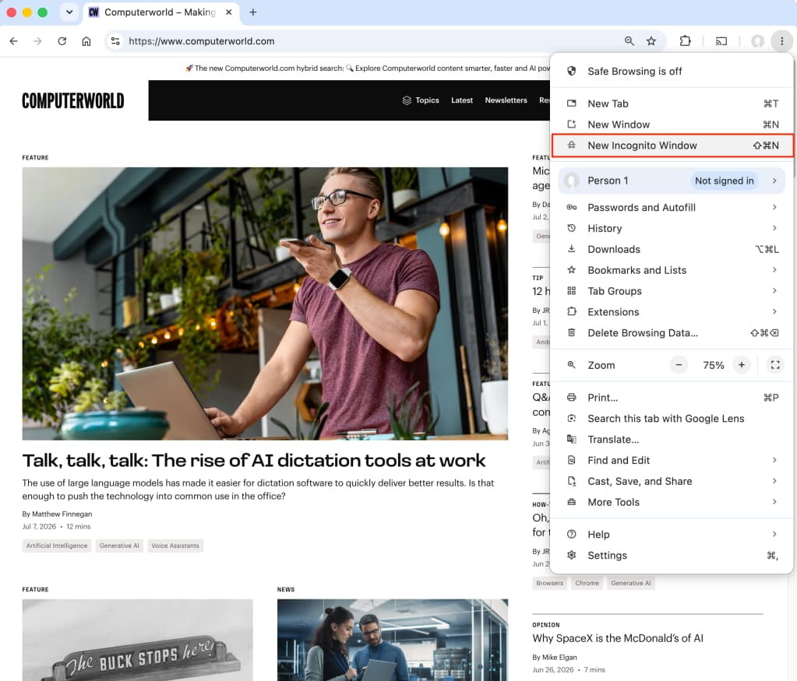
Task: Choose New Tab from menu
Action: click(x=672, y=104)
